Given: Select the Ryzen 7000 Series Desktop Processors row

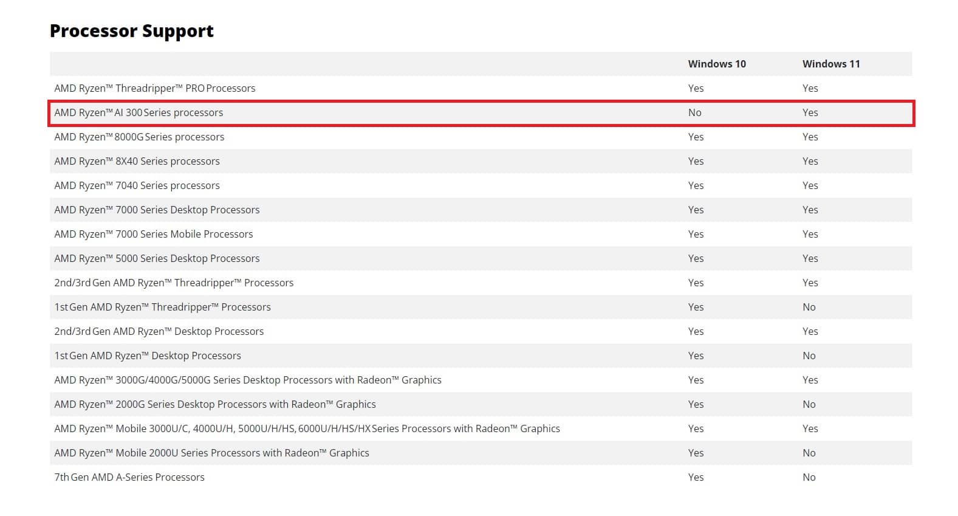Looking at the screenshot, I should (x=481, y=210).
